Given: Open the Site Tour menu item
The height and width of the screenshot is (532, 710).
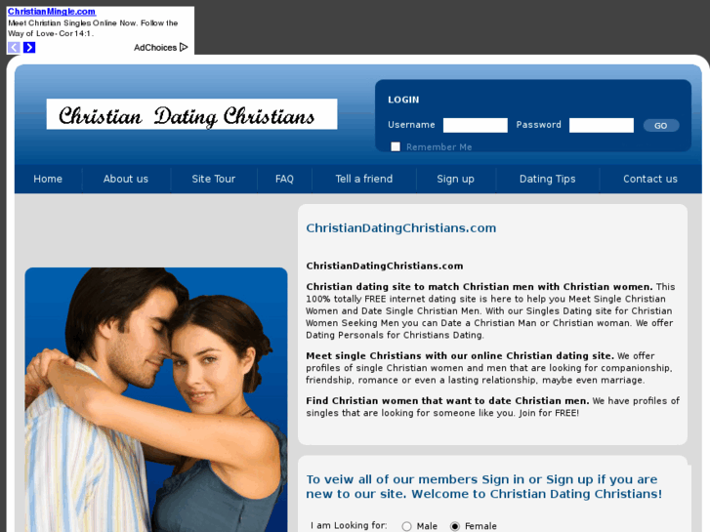Looking at the screenshot, I should click(214, 179).
